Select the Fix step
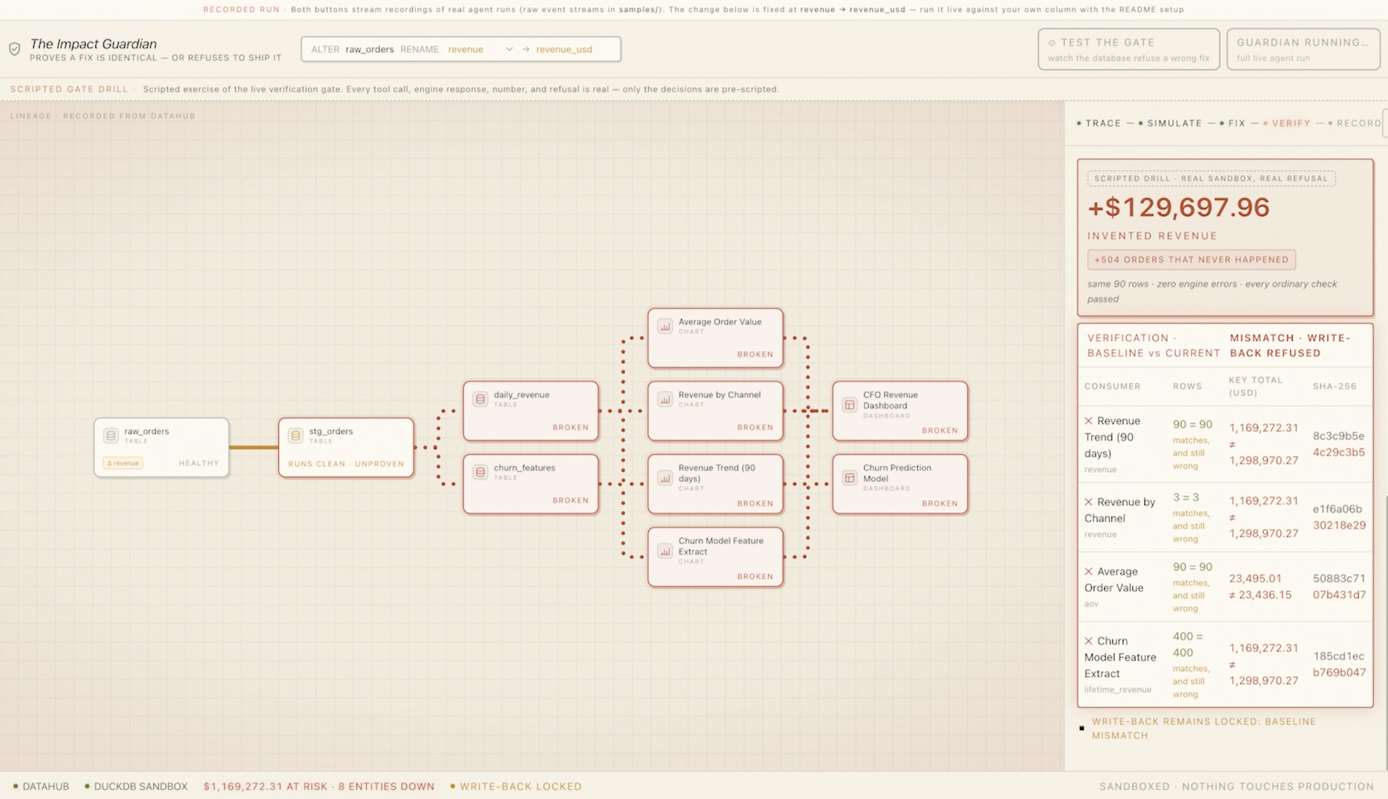Viewport: 1388px width, 799px height. 1232,123
